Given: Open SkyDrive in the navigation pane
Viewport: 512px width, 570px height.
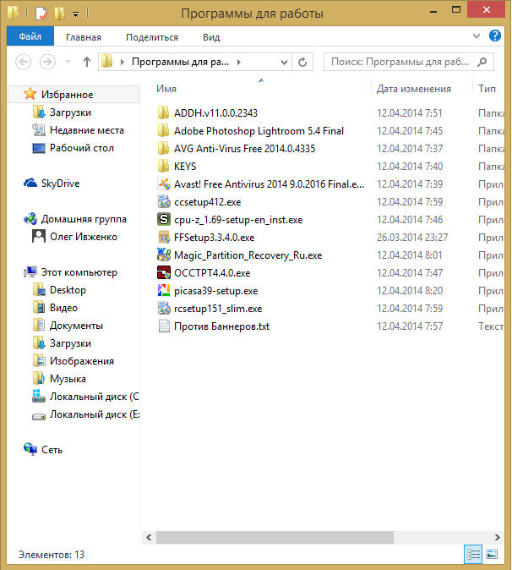Looking at the screenshot, I should (60, 184).
